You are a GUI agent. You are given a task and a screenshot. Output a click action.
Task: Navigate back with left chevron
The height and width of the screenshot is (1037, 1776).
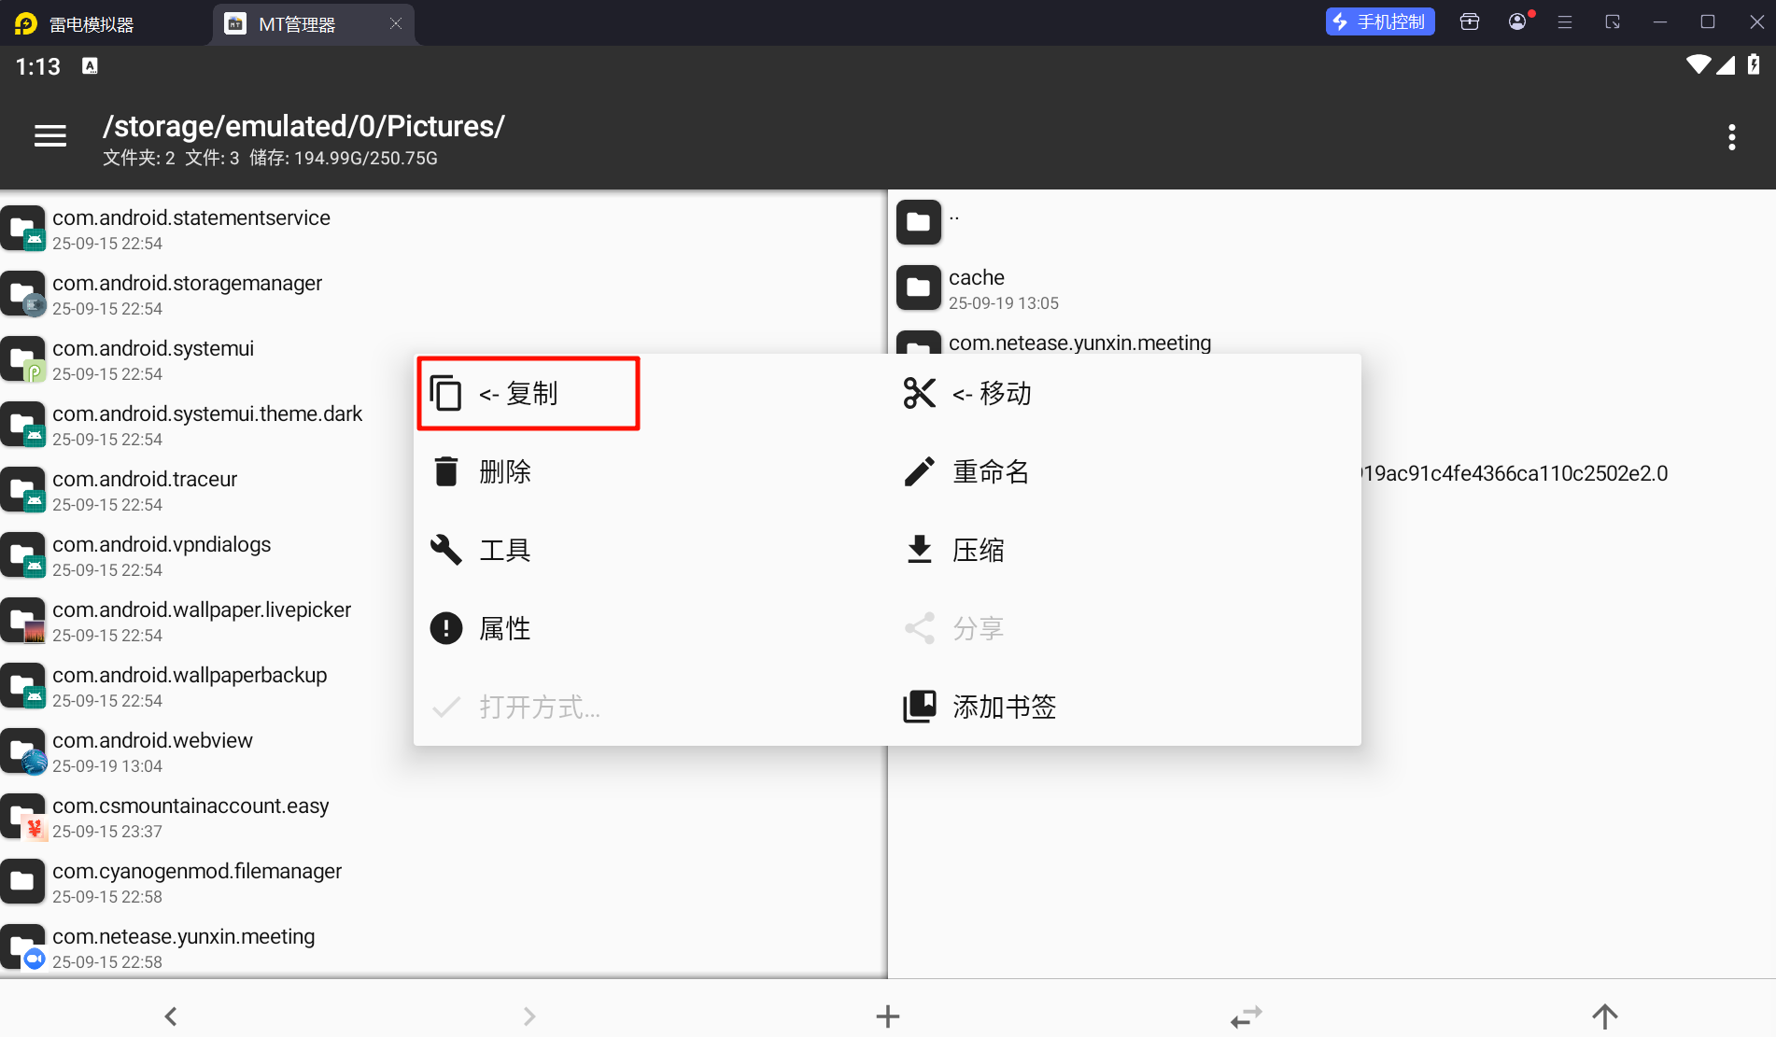point(171,1016)
